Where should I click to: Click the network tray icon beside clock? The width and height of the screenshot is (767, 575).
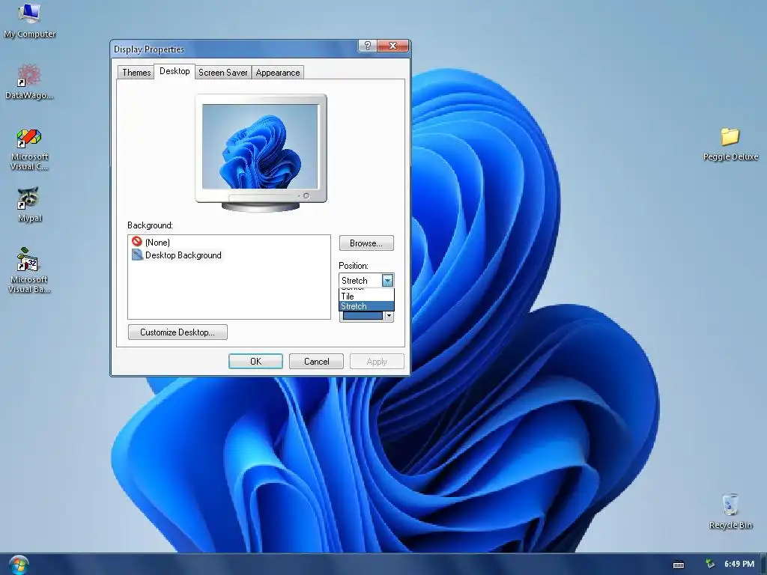(x=710, y=564)
